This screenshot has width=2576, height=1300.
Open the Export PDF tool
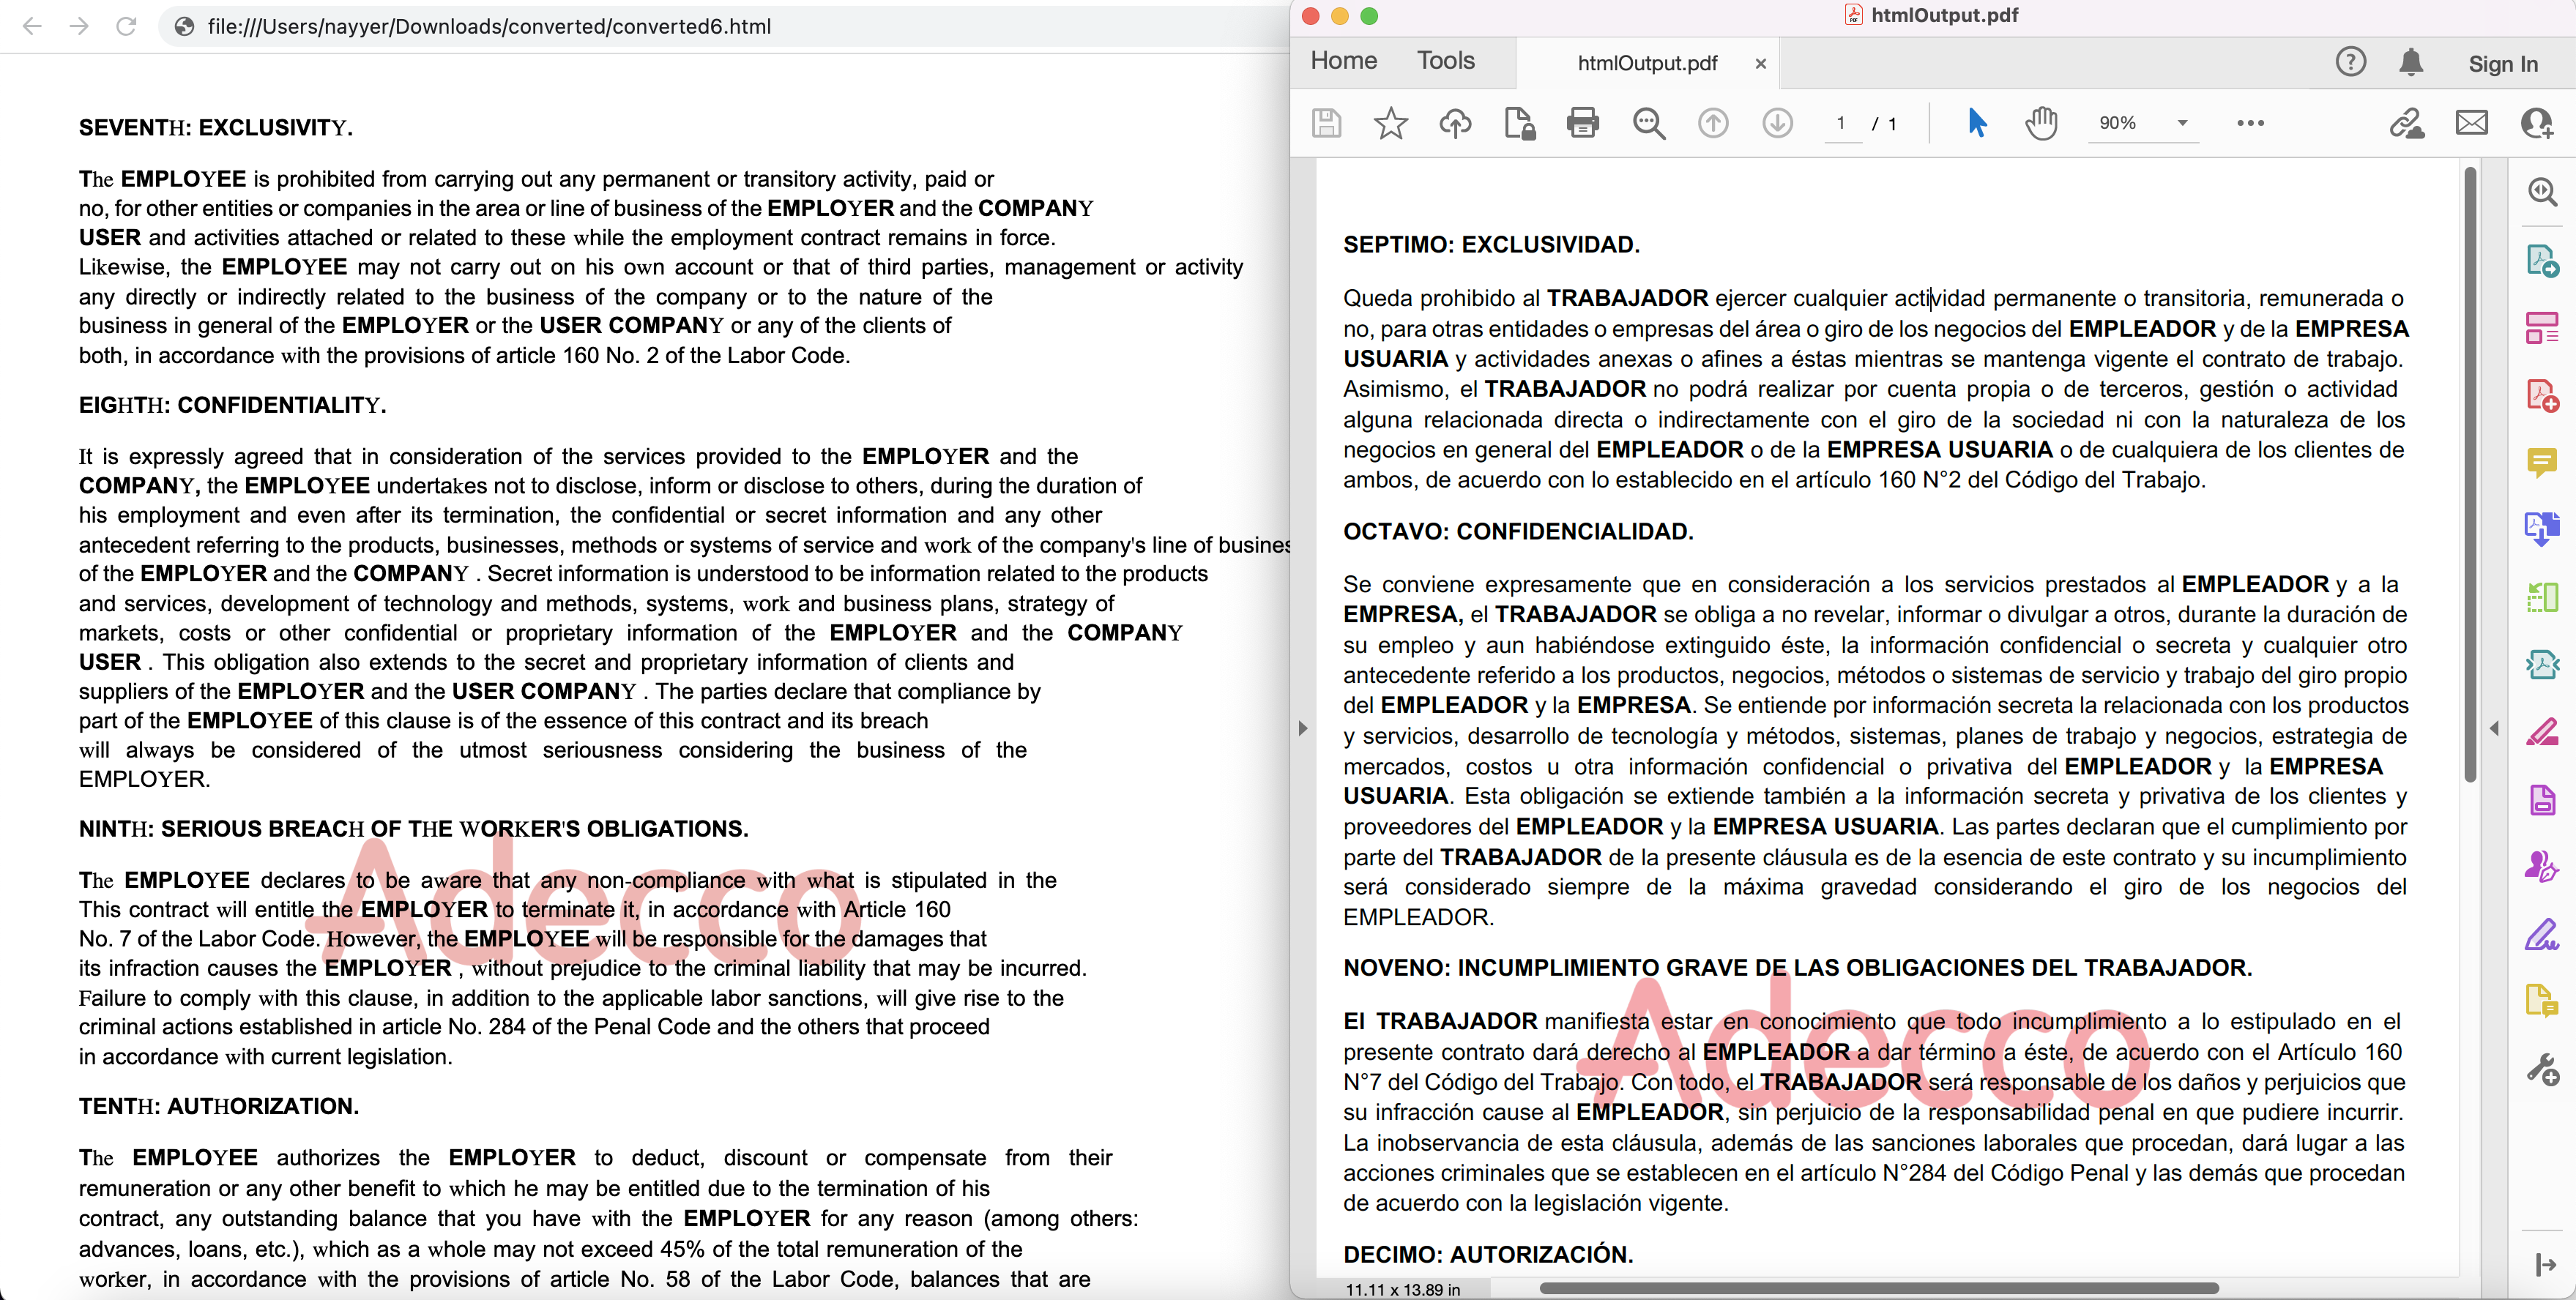[2542, 261]
